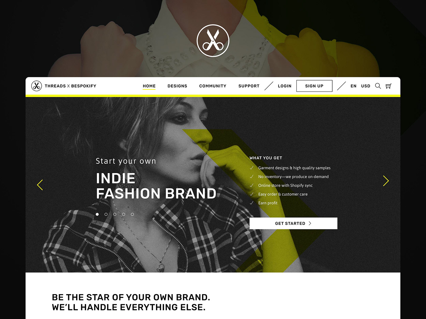This screenshot has height=319, width=426.
Task: Select the first carousel dot
Action: coord(97,214)
